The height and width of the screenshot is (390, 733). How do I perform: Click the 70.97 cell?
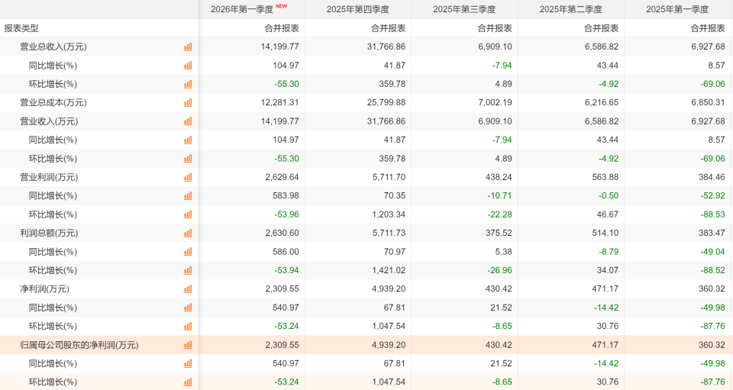pos(395,252)
